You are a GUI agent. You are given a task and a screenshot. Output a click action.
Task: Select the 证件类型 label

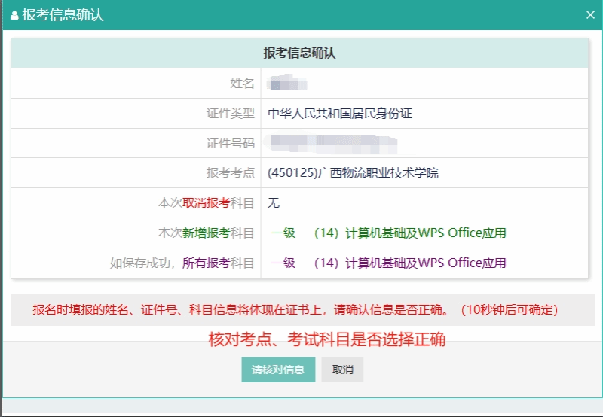[230, 114]
